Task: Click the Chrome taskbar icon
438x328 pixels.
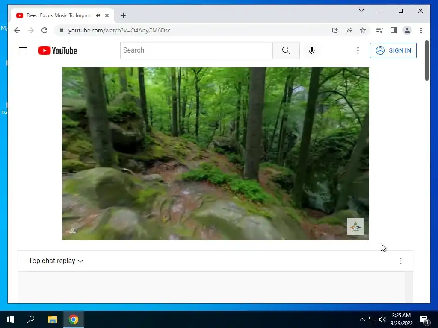Action: 74,319
